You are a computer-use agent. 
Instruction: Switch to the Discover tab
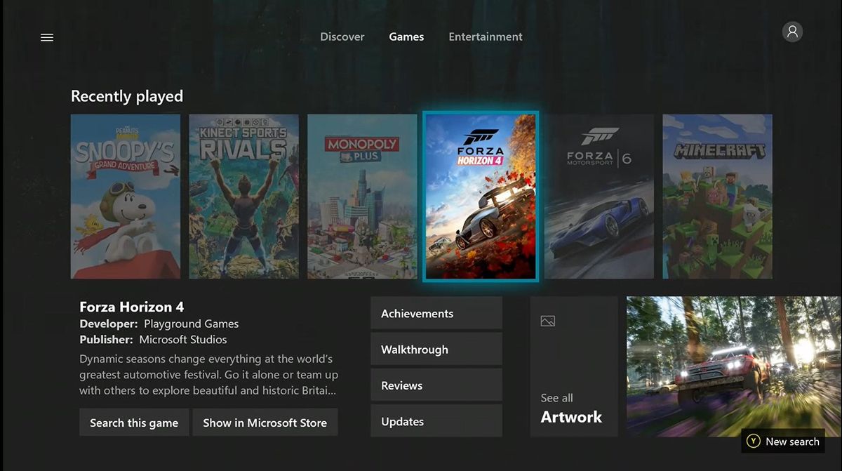pos(342,37)
